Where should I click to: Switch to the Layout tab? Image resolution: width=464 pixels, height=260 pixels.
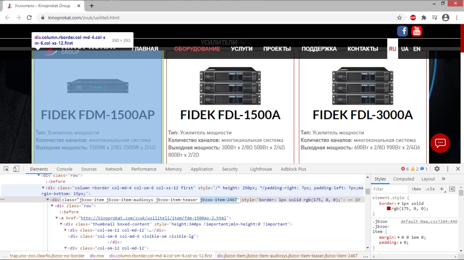(428, 179)
